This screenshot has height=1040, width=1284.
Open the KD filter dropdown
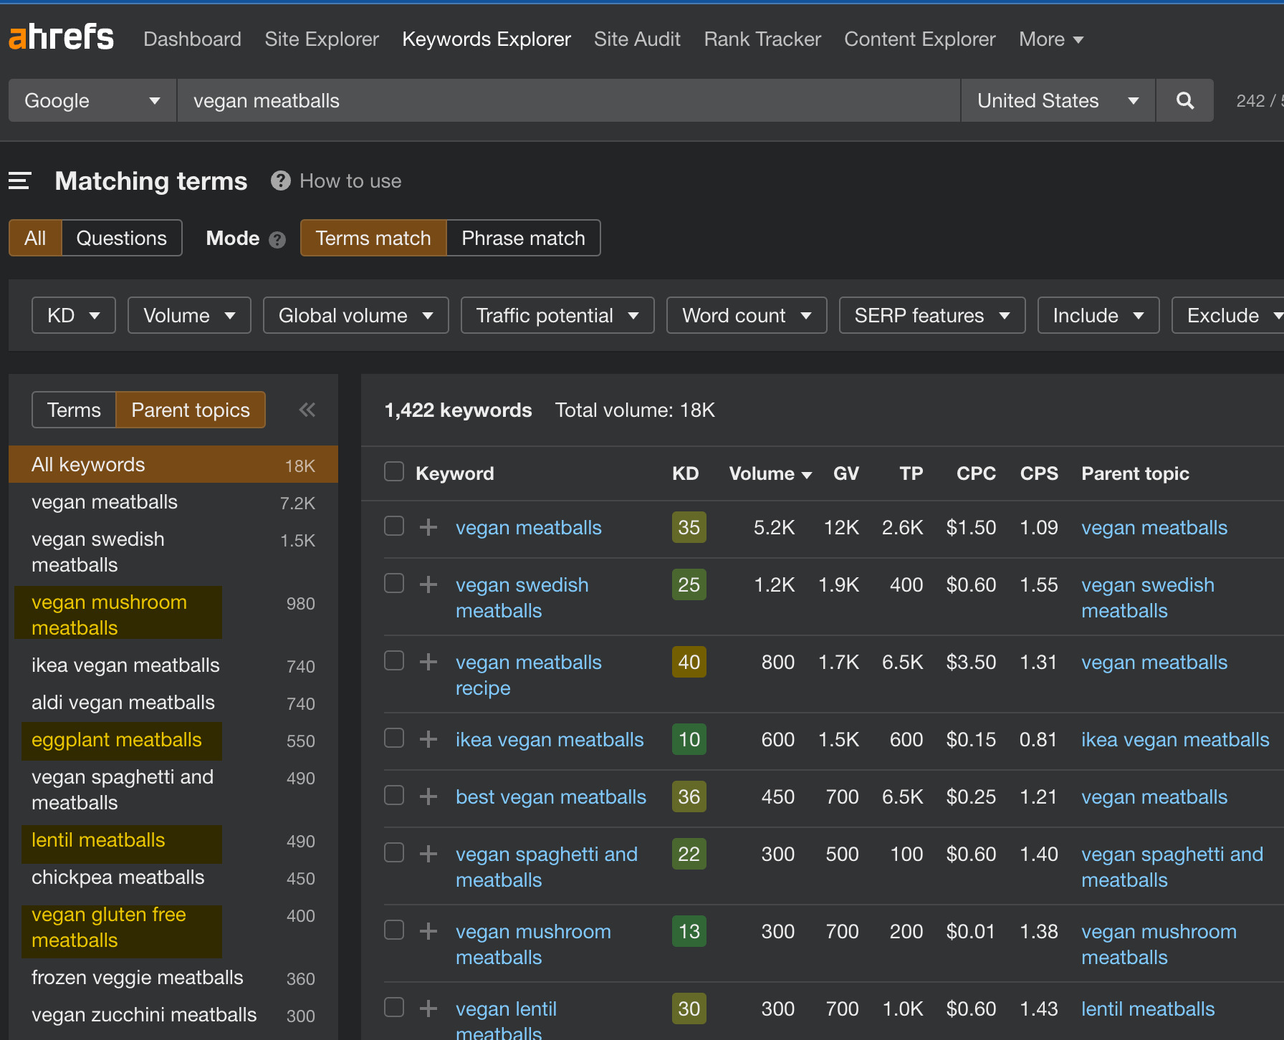[x=73, y=315]
